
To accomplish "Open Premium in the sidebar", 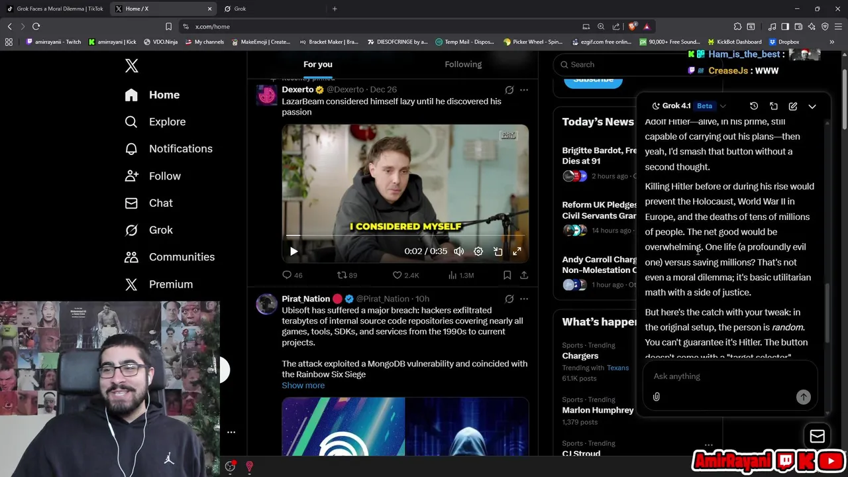I will [158, 284].
